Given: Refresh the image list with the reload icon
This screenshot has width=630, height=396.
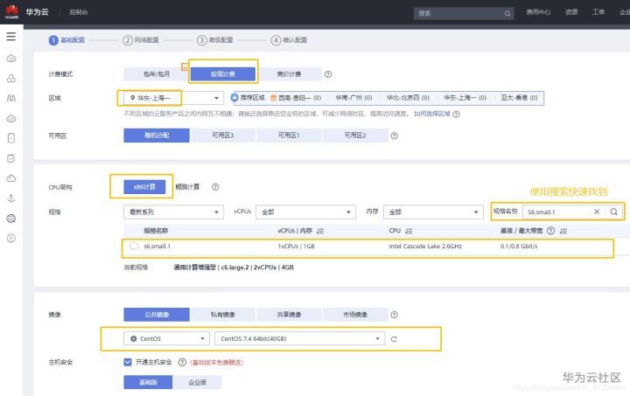Looking at the screenshot, I should (394, 339).
